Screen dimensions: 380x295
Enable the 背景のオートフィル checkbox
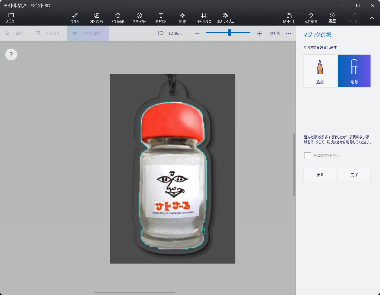click(307, 156)
